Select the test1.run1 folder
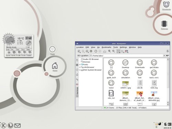This screenshot has height=129, width=172. pyautogui.click(x=154, y=74)
